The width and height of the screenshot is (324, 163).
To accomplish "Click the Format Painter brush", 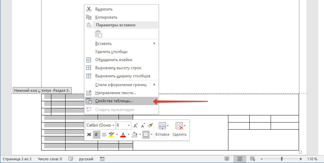I will 150,125.
